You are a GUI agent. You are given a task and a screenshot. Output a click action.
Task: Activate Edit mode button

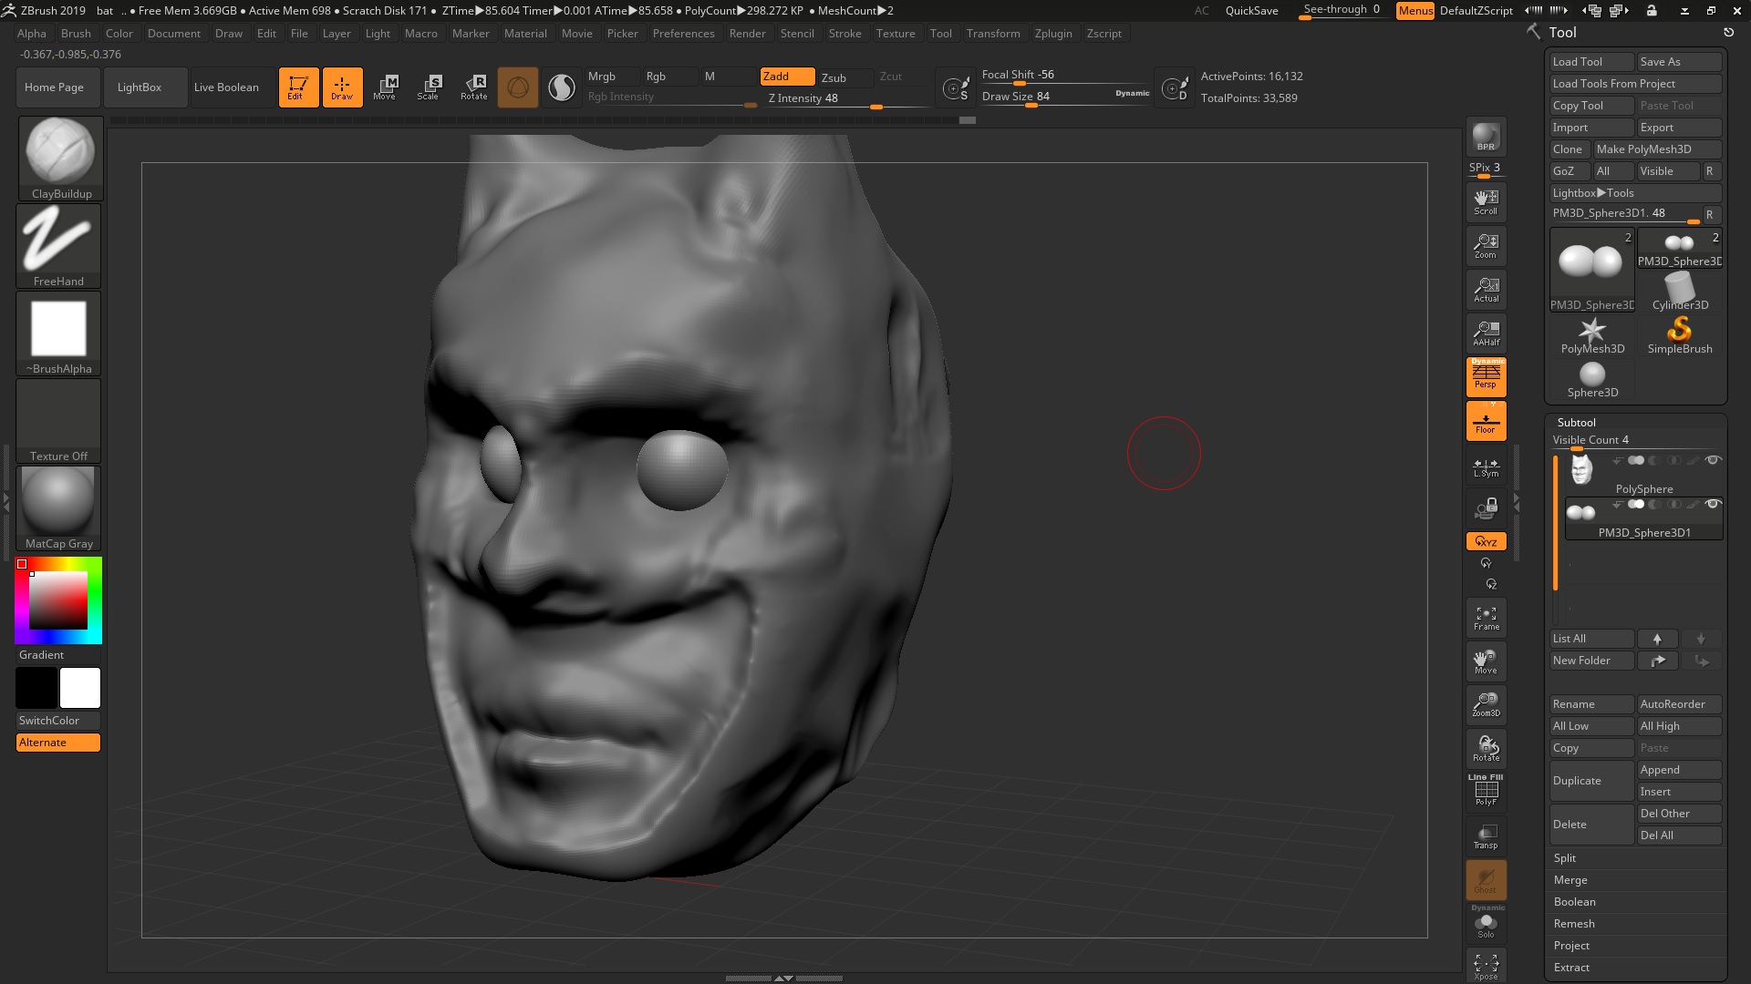click(298, 87)
